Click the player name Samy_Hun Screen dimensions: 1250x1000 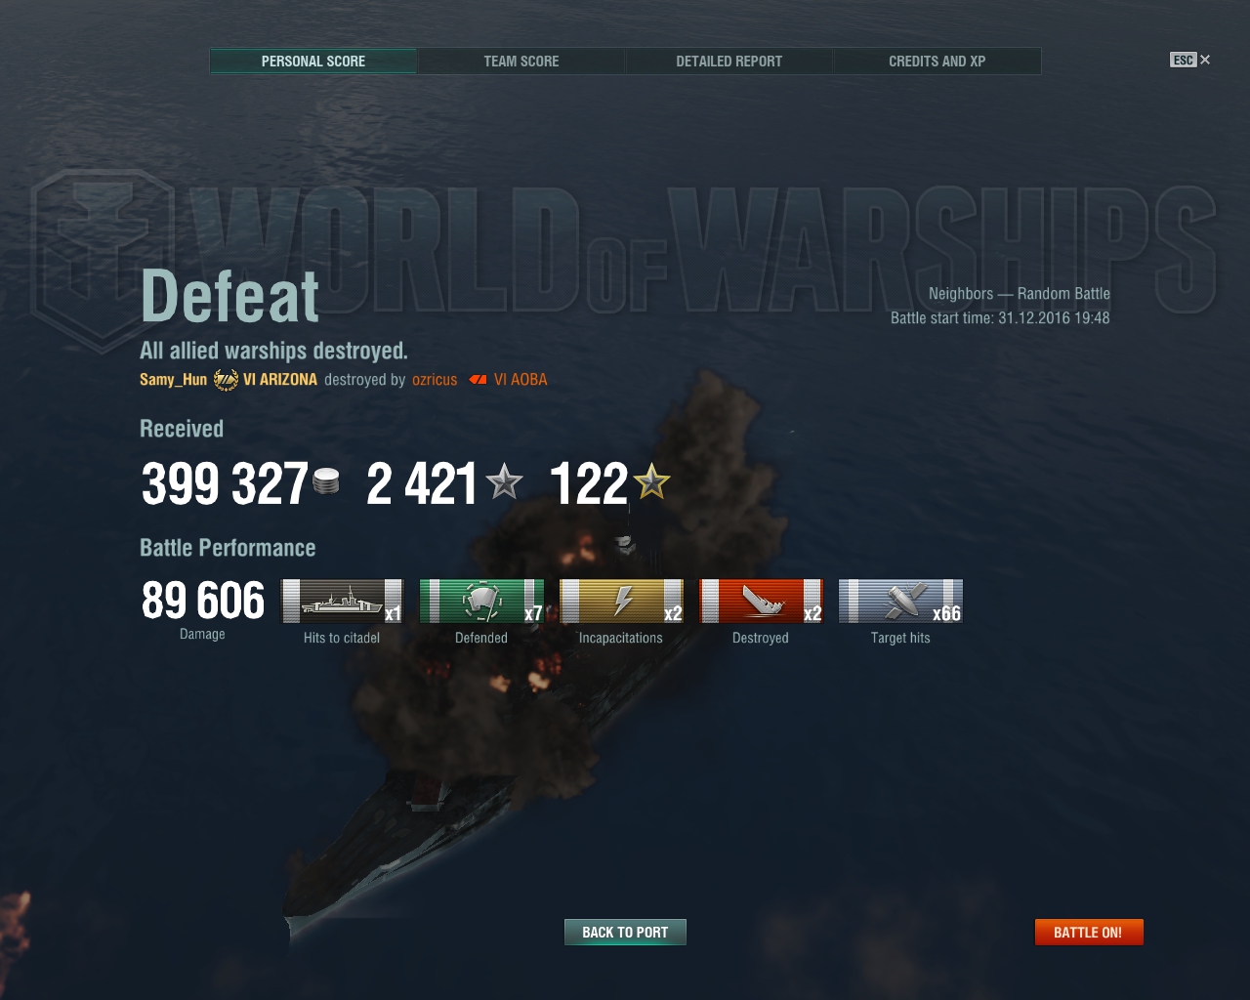tap(173, 380)
